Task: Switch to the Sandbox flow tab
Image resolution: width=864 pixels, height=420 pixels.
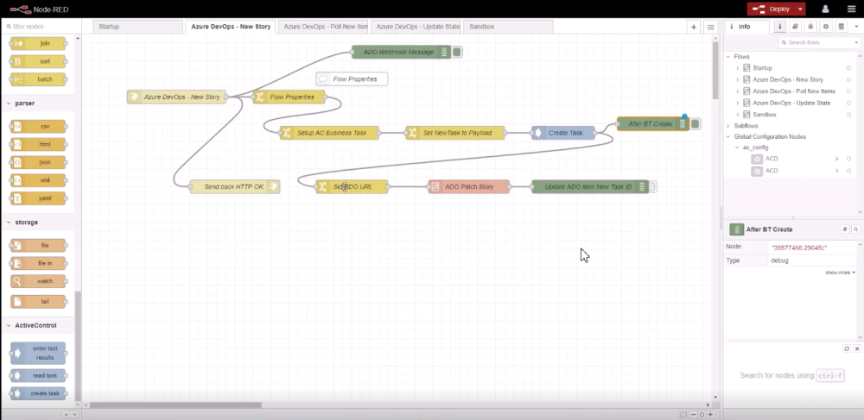Action: click(x=508, y=27)
